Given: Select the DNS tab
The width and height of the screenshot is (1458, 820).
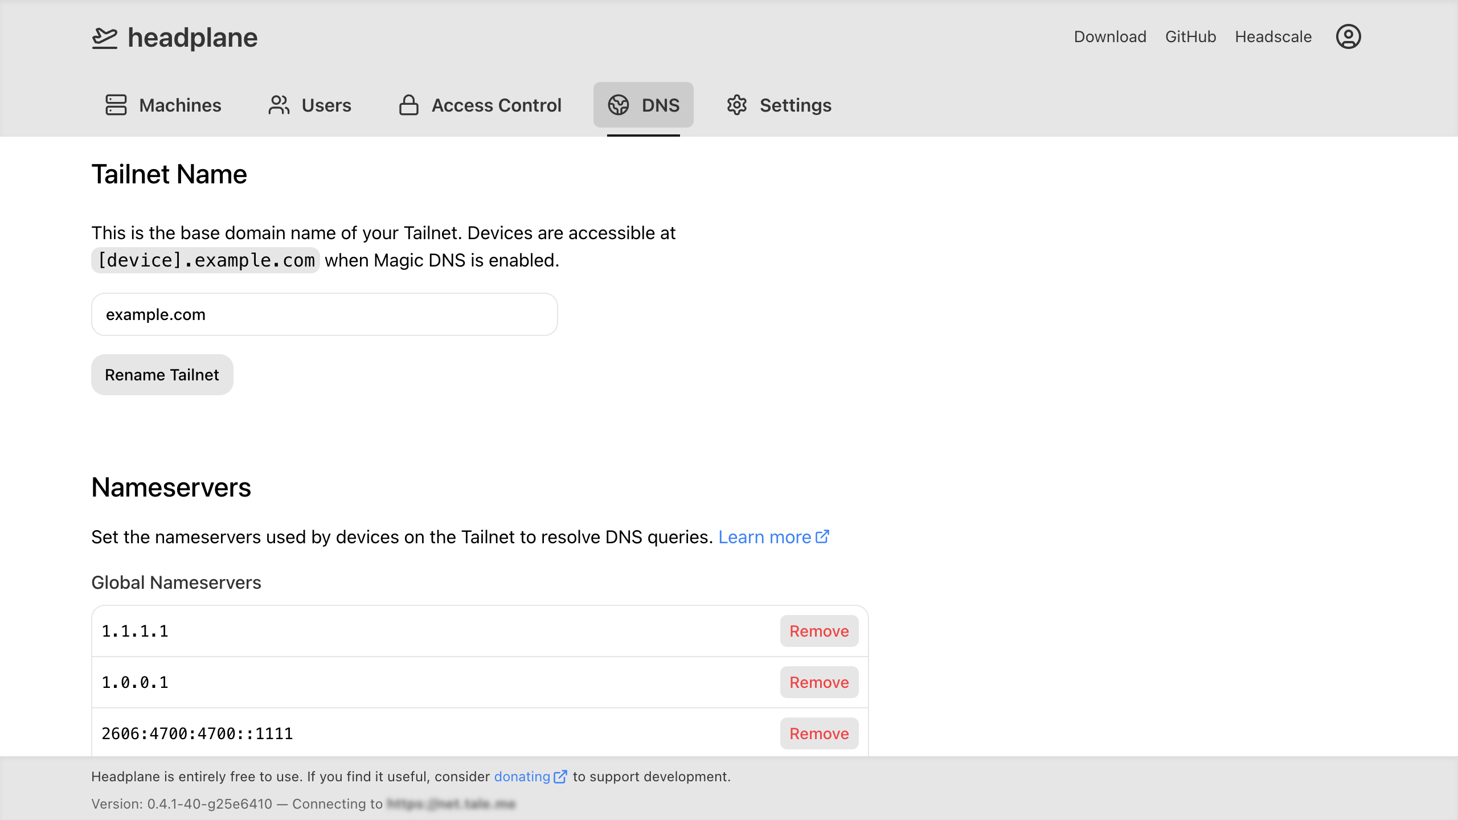Looking at the screenshot, I should pos(644,105).
